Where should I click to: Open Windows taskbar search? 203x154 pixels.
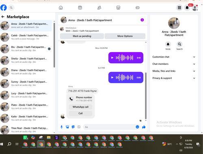coord(9,144)
